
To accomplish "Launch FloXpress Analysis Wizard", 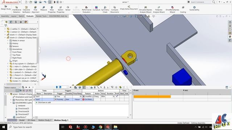I will pyautogui.click(x=159, y=9).
